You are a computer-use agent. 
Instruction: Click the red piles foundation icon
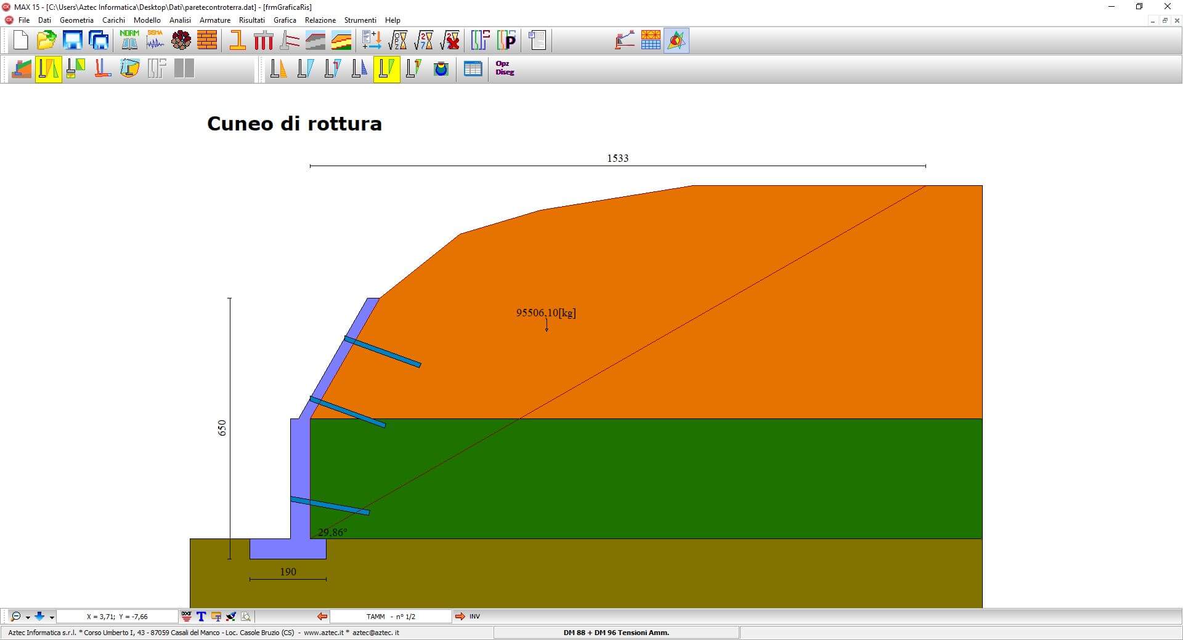(263, 41)
